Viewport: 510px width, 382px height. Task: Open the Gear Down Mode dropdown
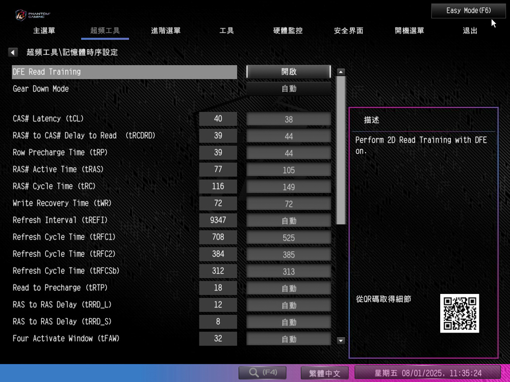coord(289,89)
